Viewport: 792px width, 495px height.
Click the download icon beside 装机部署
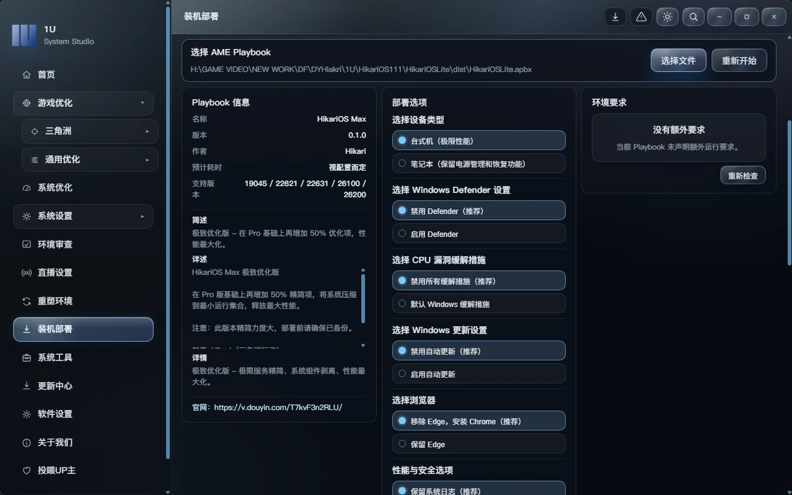point(27,329)
